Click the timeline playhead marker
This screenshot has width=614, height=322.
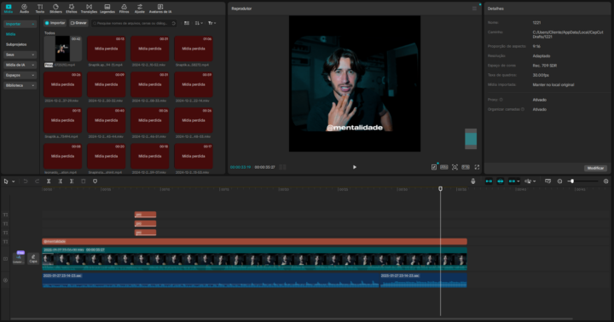(x=440, y=188)
